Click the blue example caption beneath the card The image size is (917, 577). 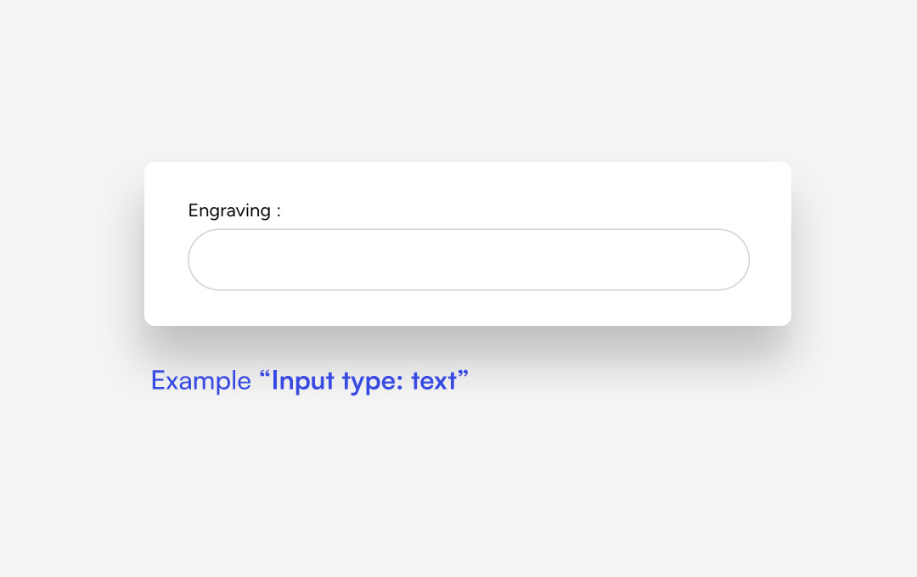click(309, 381)
